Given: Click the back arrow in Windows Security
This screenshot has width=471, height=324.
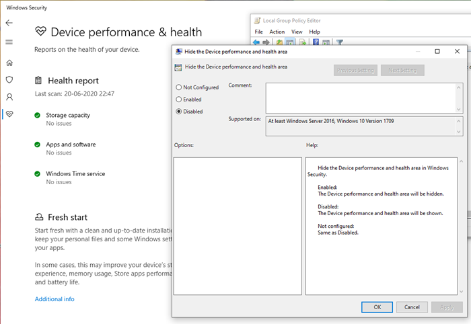Looking at the screenshot, I should 9,23.
